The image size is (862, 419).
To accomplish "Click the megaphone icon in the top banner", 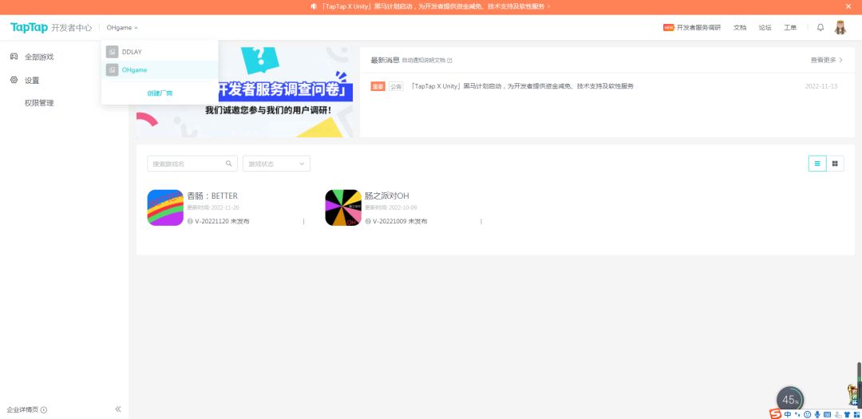I will [x=314, y=6].
